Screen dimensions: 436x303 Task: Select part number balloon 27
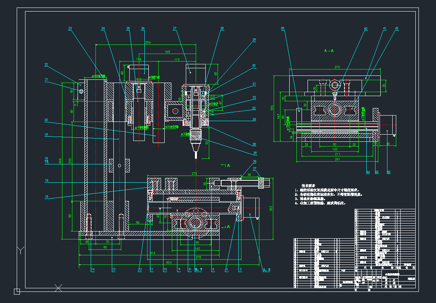point(175,29)
